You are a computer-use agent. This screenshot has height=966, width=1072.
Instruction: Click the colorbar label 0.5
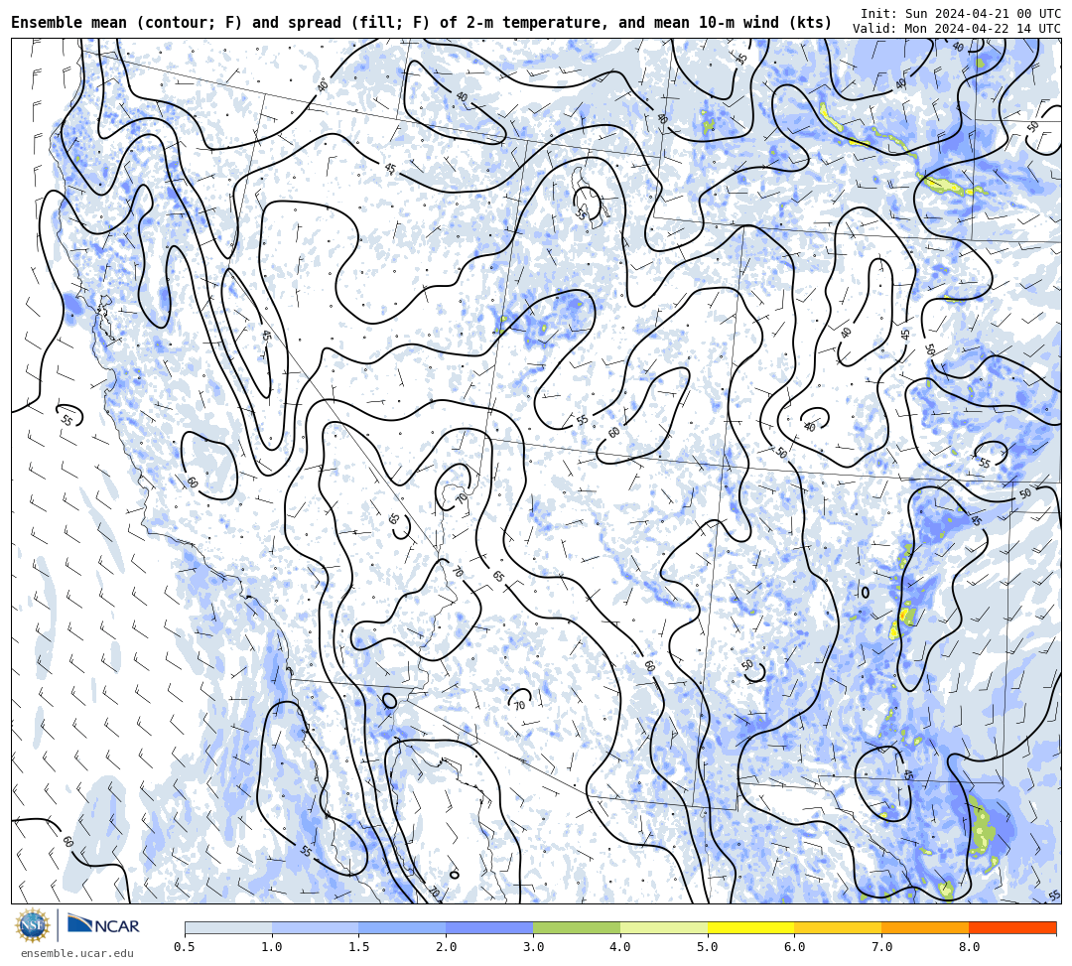184,947
